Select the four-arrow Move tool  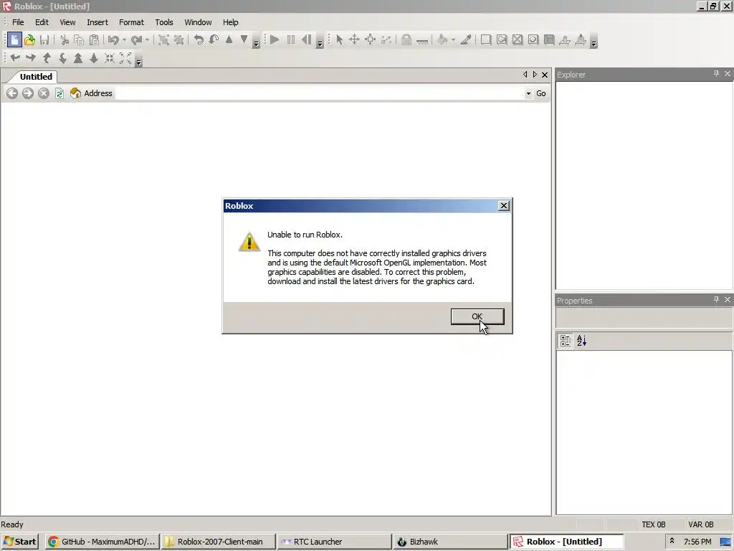tap(354, 40)
